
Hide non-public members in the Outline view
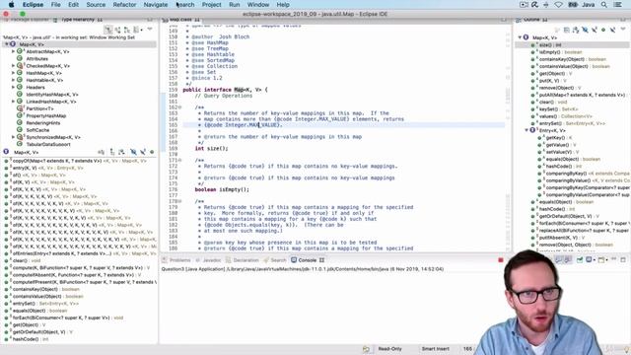click(x=603, y=30)
